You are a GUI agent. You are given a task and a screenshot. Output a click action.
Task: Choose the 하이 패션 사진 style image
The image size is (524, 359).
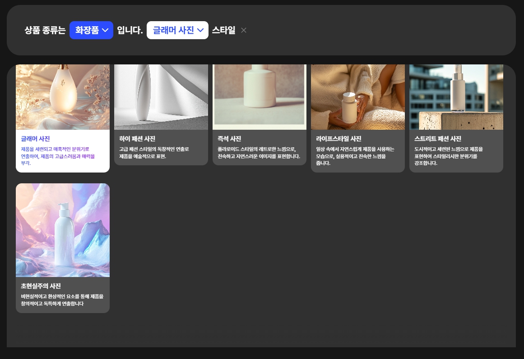pyautogui.click(x=161, y=97)
